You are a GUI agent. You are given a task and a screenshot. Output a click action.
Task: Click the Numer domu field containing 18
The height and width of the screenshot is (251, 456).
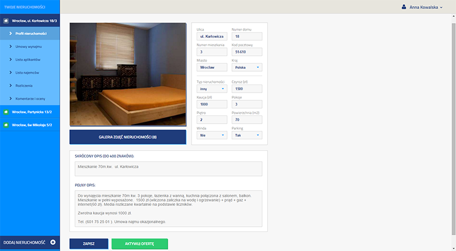(x=247, y=37)
